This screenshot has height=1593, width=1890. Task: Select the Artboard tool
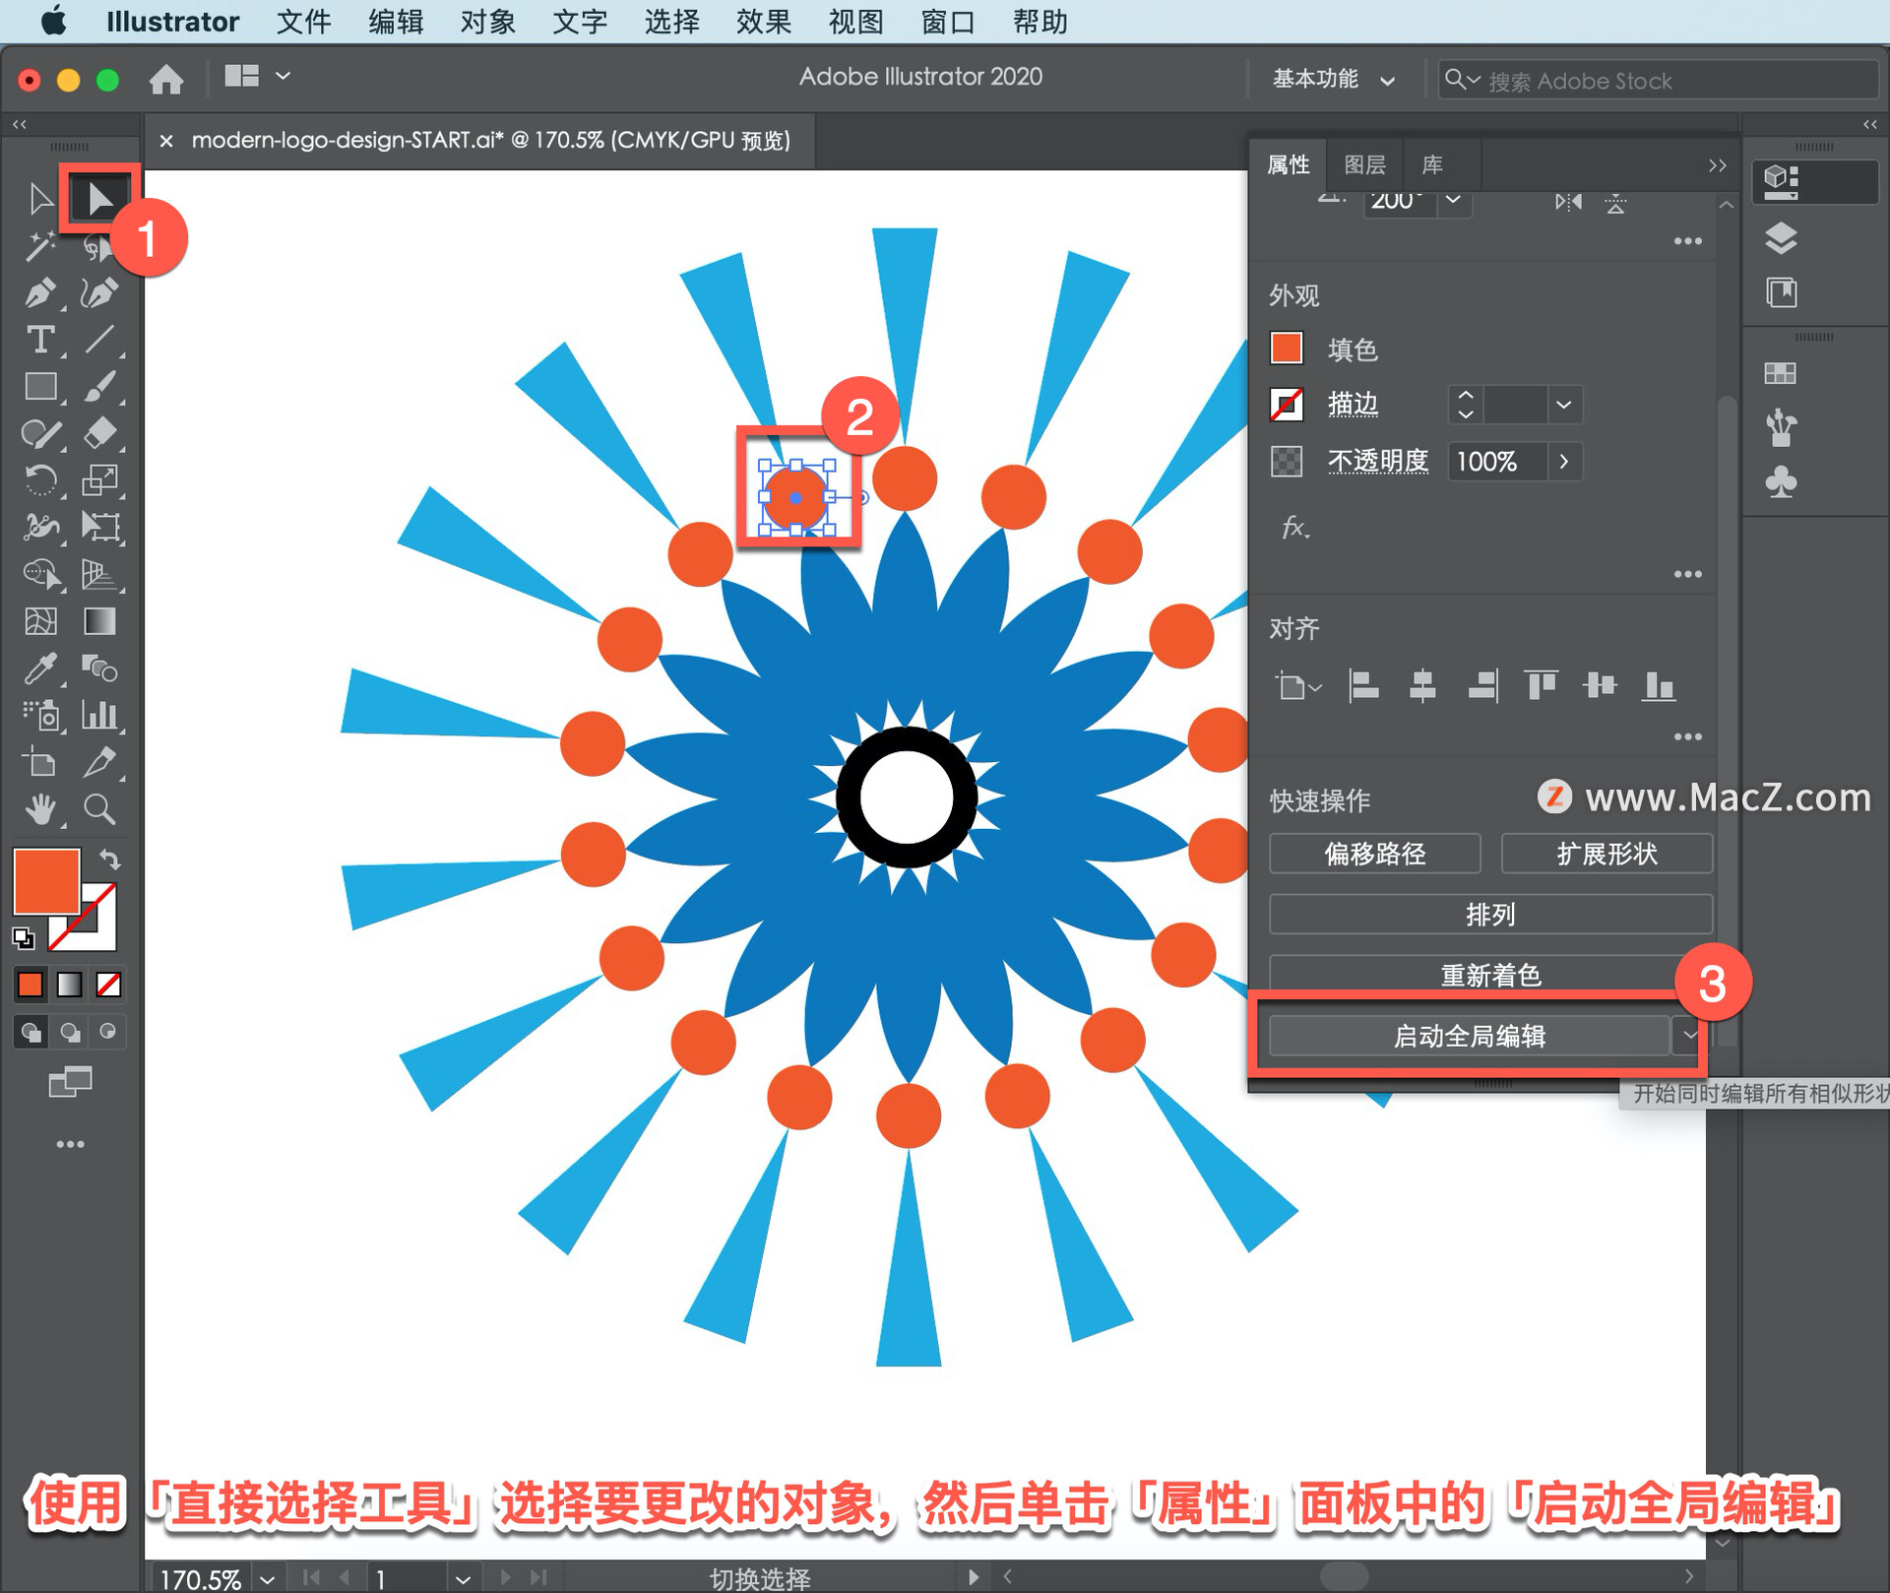(40, 762)
